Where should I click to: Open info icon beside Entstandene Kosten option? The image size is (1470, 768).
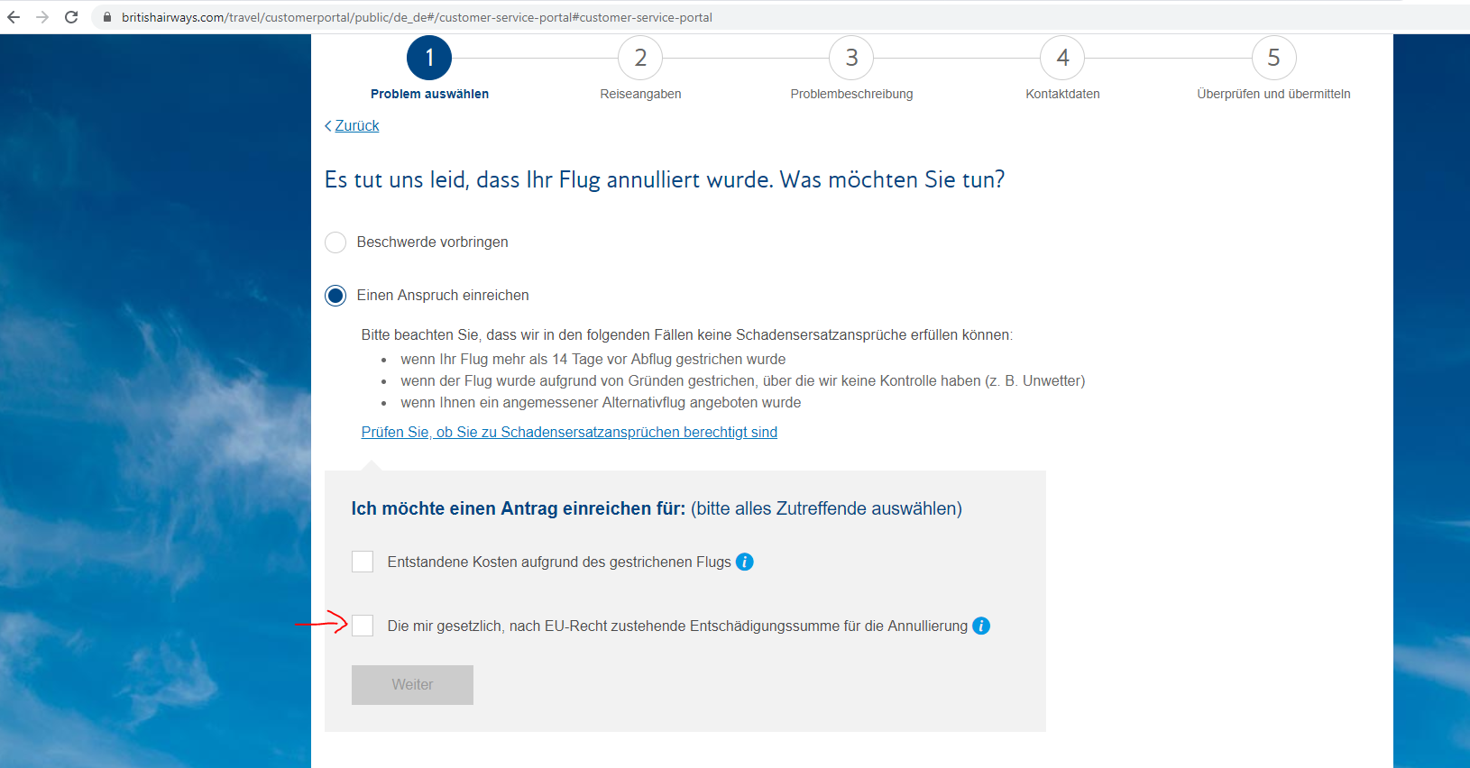(x=744, y=562)
